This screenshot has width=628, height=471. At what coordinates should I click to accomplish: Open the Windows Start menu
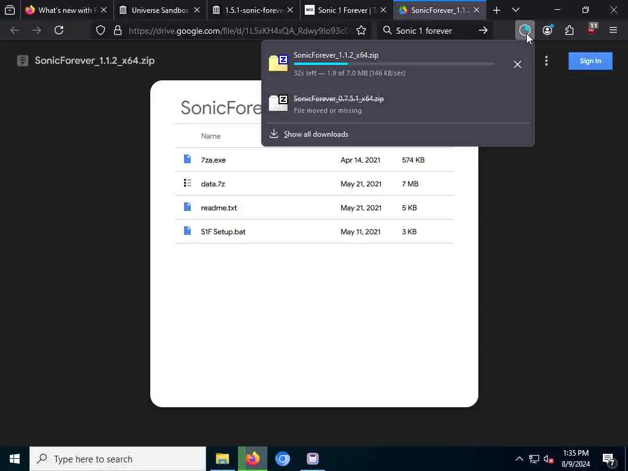pos(15,459)
